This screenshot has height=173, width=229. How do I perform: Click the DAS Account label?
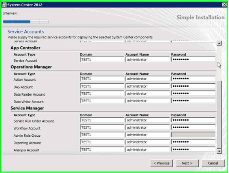(x=23, y=87)
